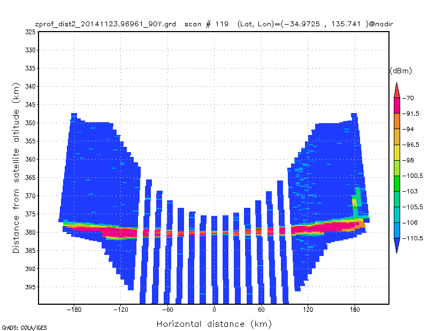This screenshot has width=428, height=331.
Task: Click the red upward arrow atop the colorbar
Action: [x=396, y=90]
